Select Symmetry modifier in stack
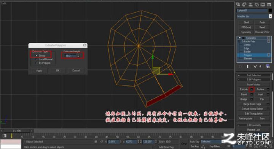Screen dimensions: 274x149 pyautogui.click(x=250, y=38)
